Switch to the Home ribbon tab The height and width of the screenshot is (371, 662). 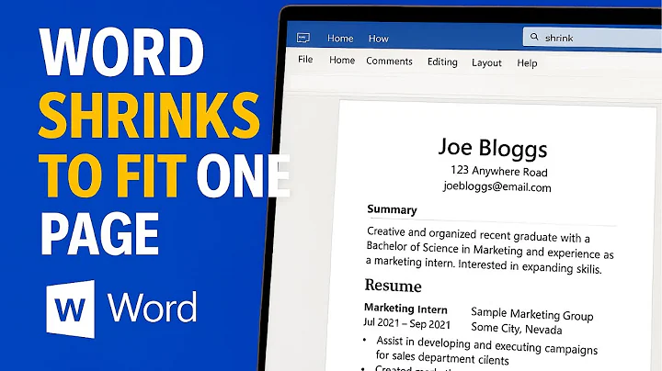(x=342, y=60)
